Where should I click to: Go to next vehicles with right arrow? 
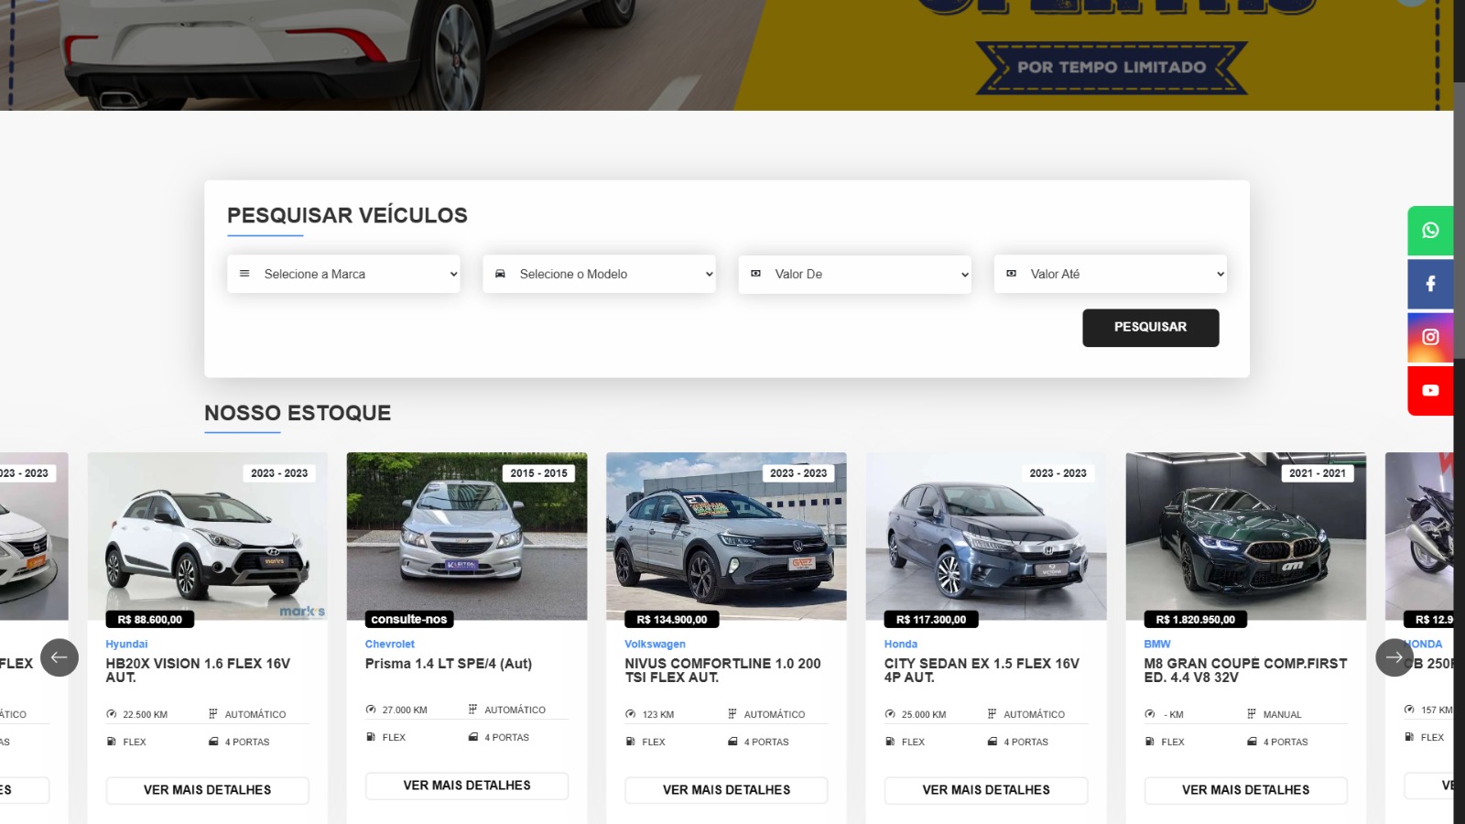click(1394, 657)
